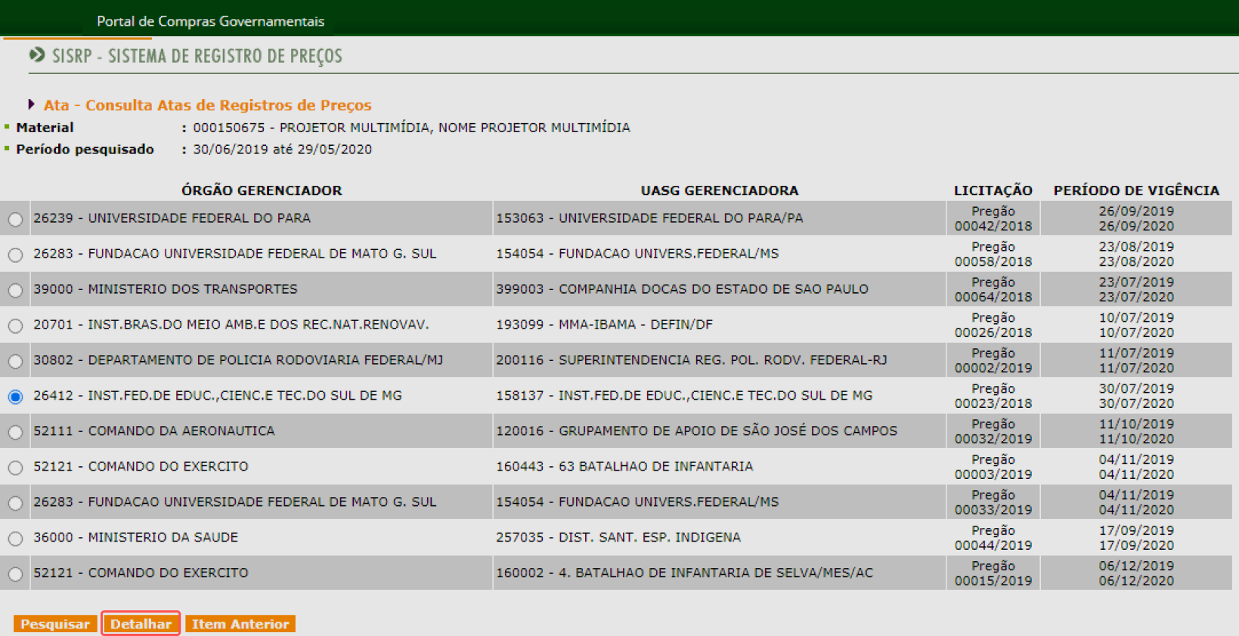Screen dimensions: 1239x636
Task: Click text 160443 - 63 Batalhao de Infantaria
Action: coord(624,467)
